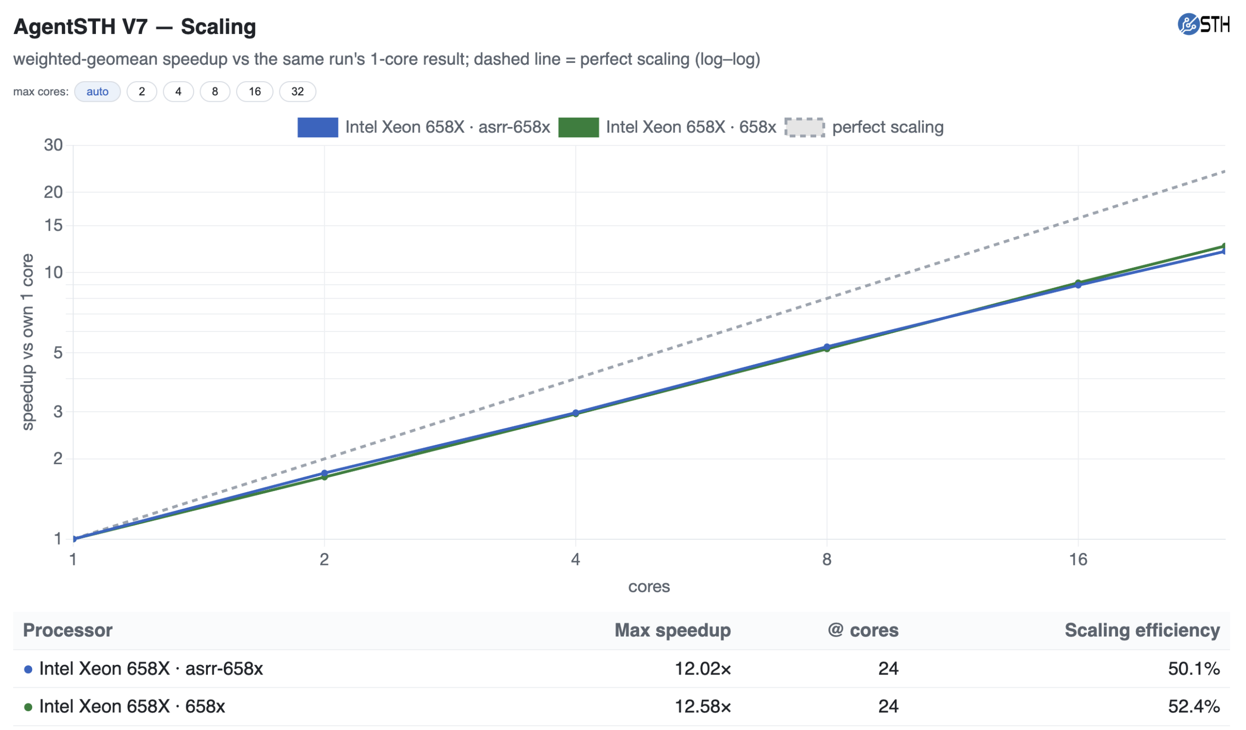
Task: Select the auto max cores option
Action: tap(97, 91)
